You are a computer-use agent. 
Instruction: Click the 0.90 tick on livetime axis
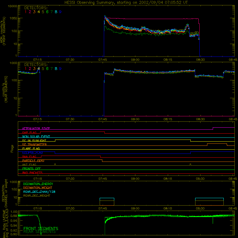coord(14,234)
